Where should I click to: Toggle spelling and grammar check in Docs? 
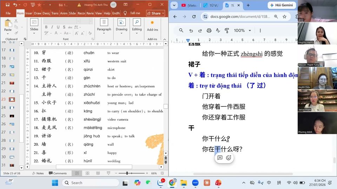tap(218, 30)
